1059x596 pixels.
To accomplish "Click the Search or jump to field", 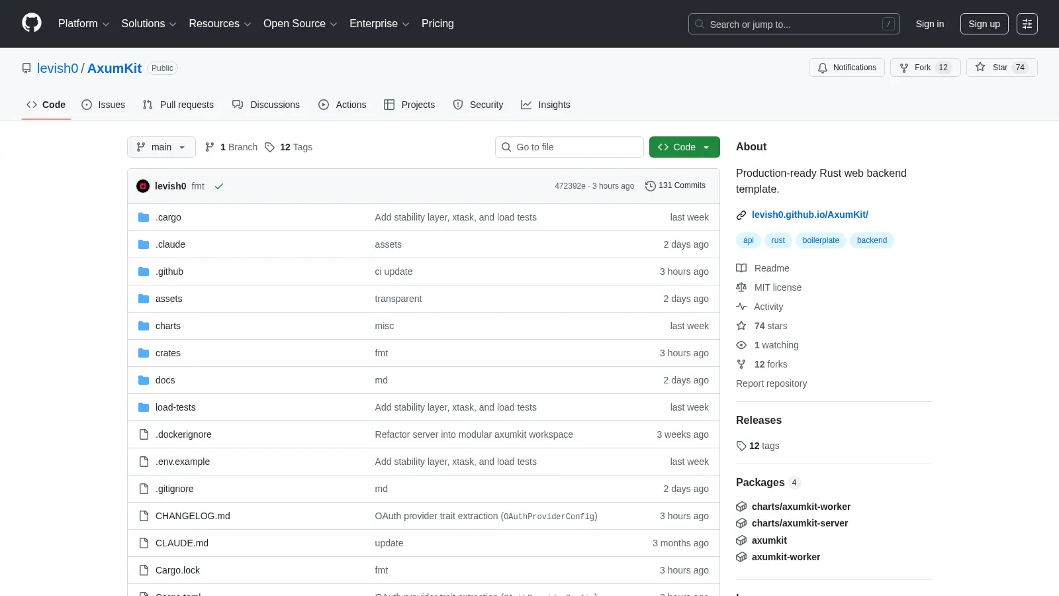I will coord(794,24).
